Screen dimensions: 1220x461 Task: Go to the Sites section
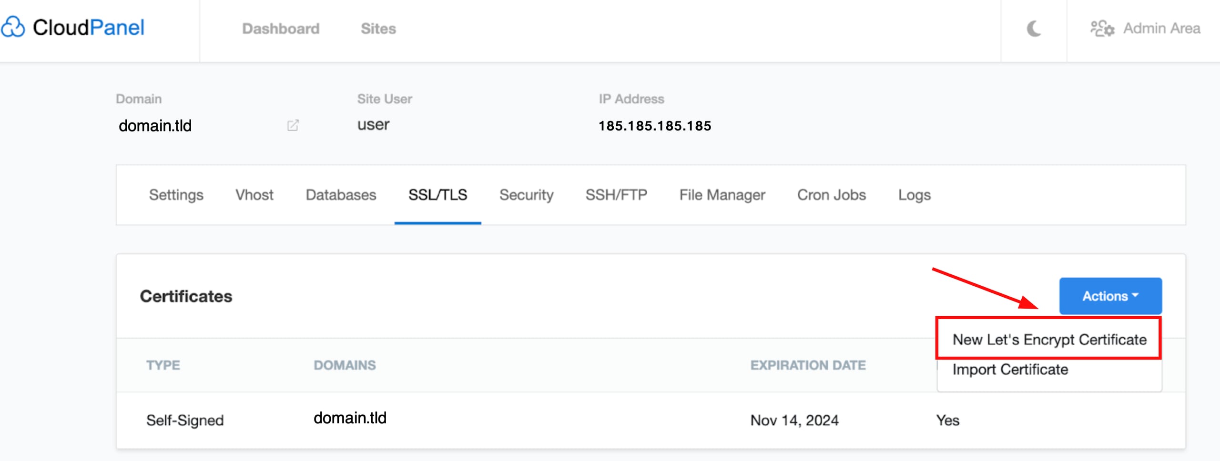pos(378,29)
